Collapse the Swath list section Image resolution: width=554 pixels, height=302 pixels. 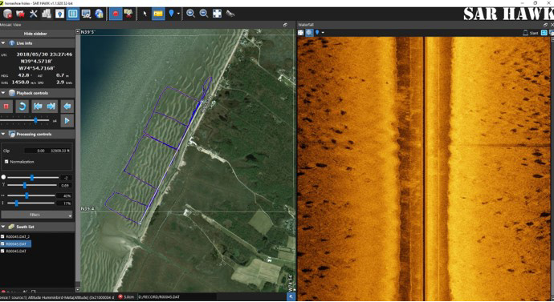3,227
